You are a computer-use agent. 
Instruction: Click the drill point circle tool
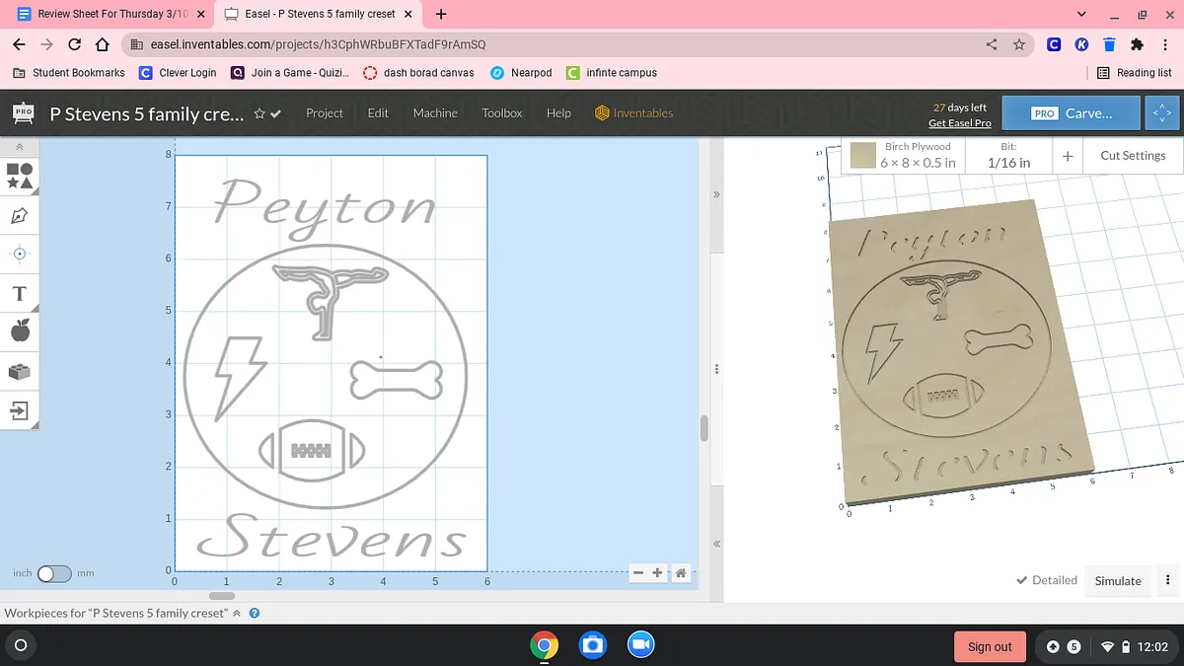click(x=20, y=254)
